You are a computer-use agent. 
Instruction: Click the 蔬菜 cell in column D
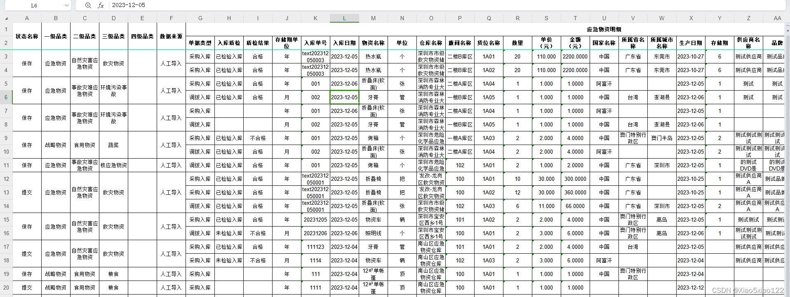click(x=113, y=145)
